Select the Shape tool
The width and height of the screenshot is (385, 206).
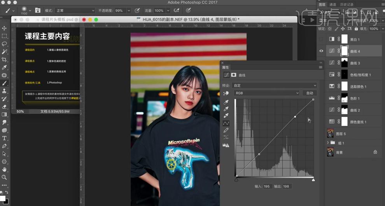pos(4,162)
